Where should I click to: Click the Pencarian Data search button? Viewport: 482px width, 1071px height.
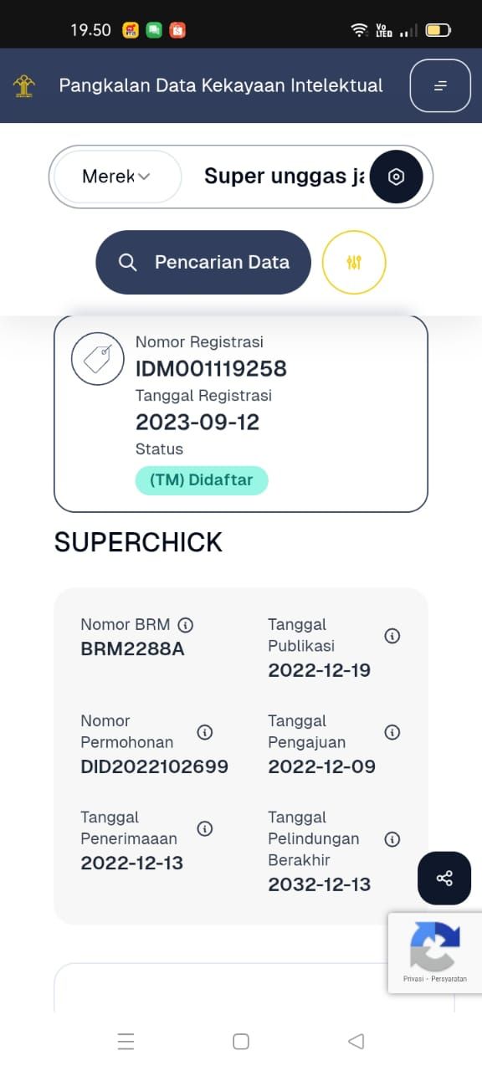203,262
